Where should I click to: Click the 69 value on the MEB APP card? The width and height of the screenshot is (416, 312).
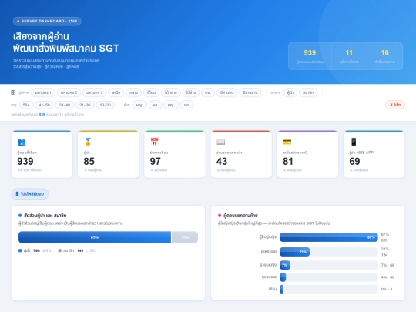354,161
